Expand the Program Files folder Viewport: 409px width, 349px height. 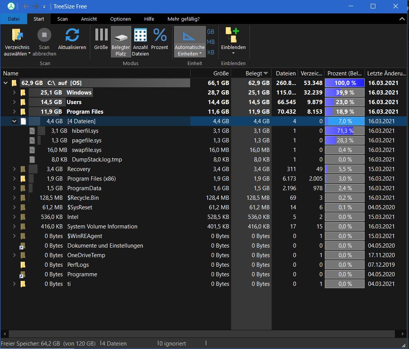[x=14, y=112]
